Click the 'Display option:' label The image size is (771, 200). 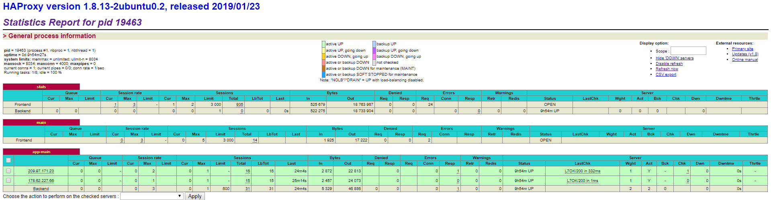tap(654, 43)
